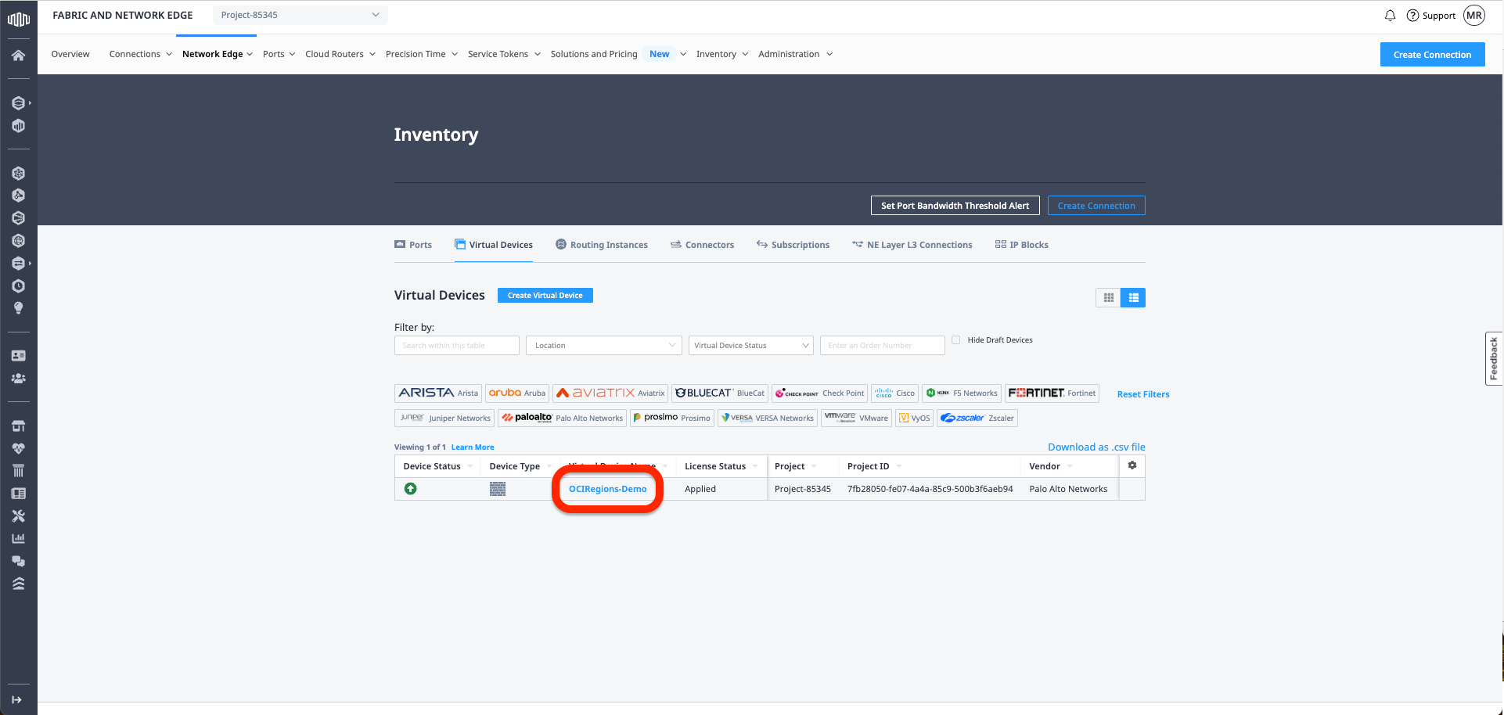This screenshot has width=1504, height=715.
Task: Toggle the Fortinet vendor filter
Action: point(1052,393)
